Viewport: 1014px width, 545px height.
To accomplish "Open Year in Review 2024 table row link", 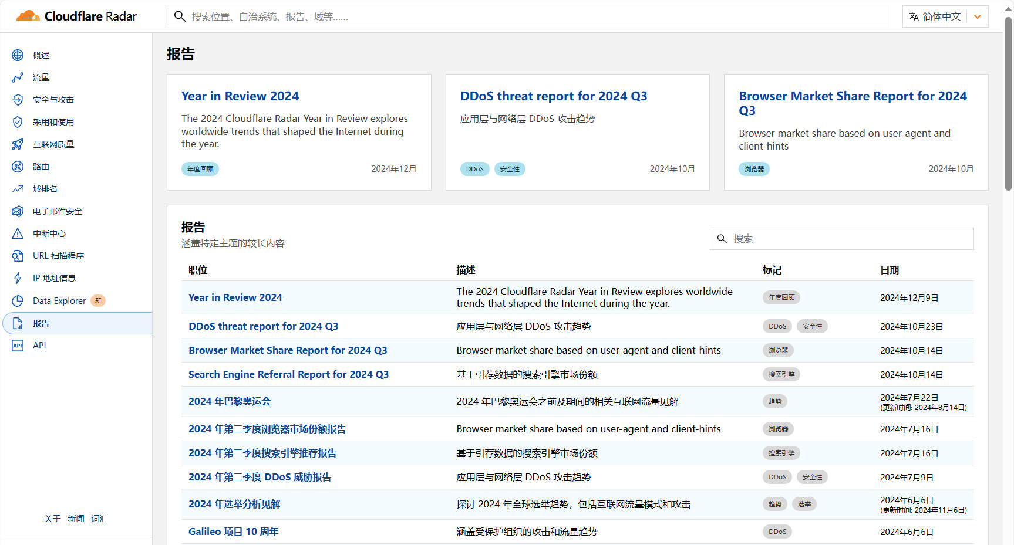I will click(235, 297).
